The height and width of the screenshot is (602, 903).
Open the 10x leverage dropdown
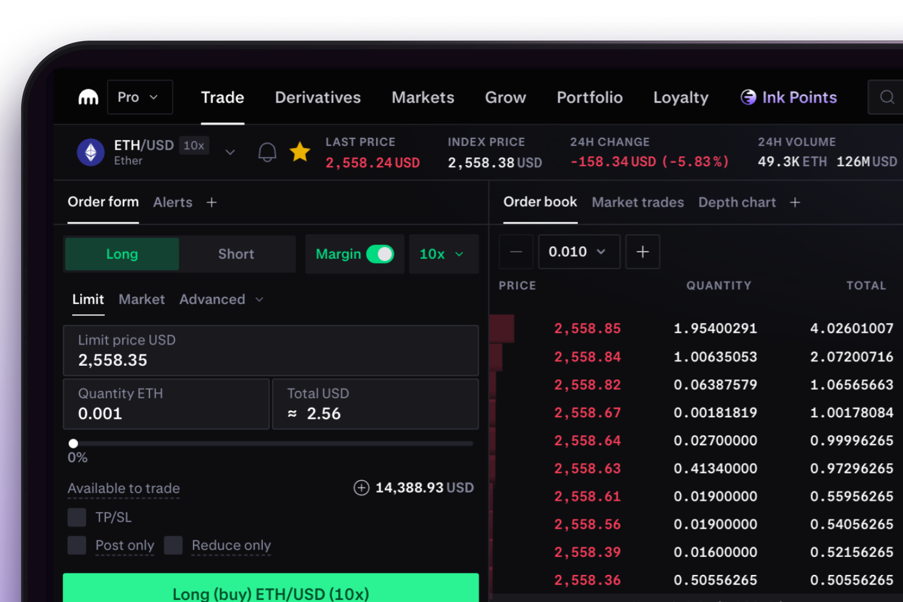[444, 254]
